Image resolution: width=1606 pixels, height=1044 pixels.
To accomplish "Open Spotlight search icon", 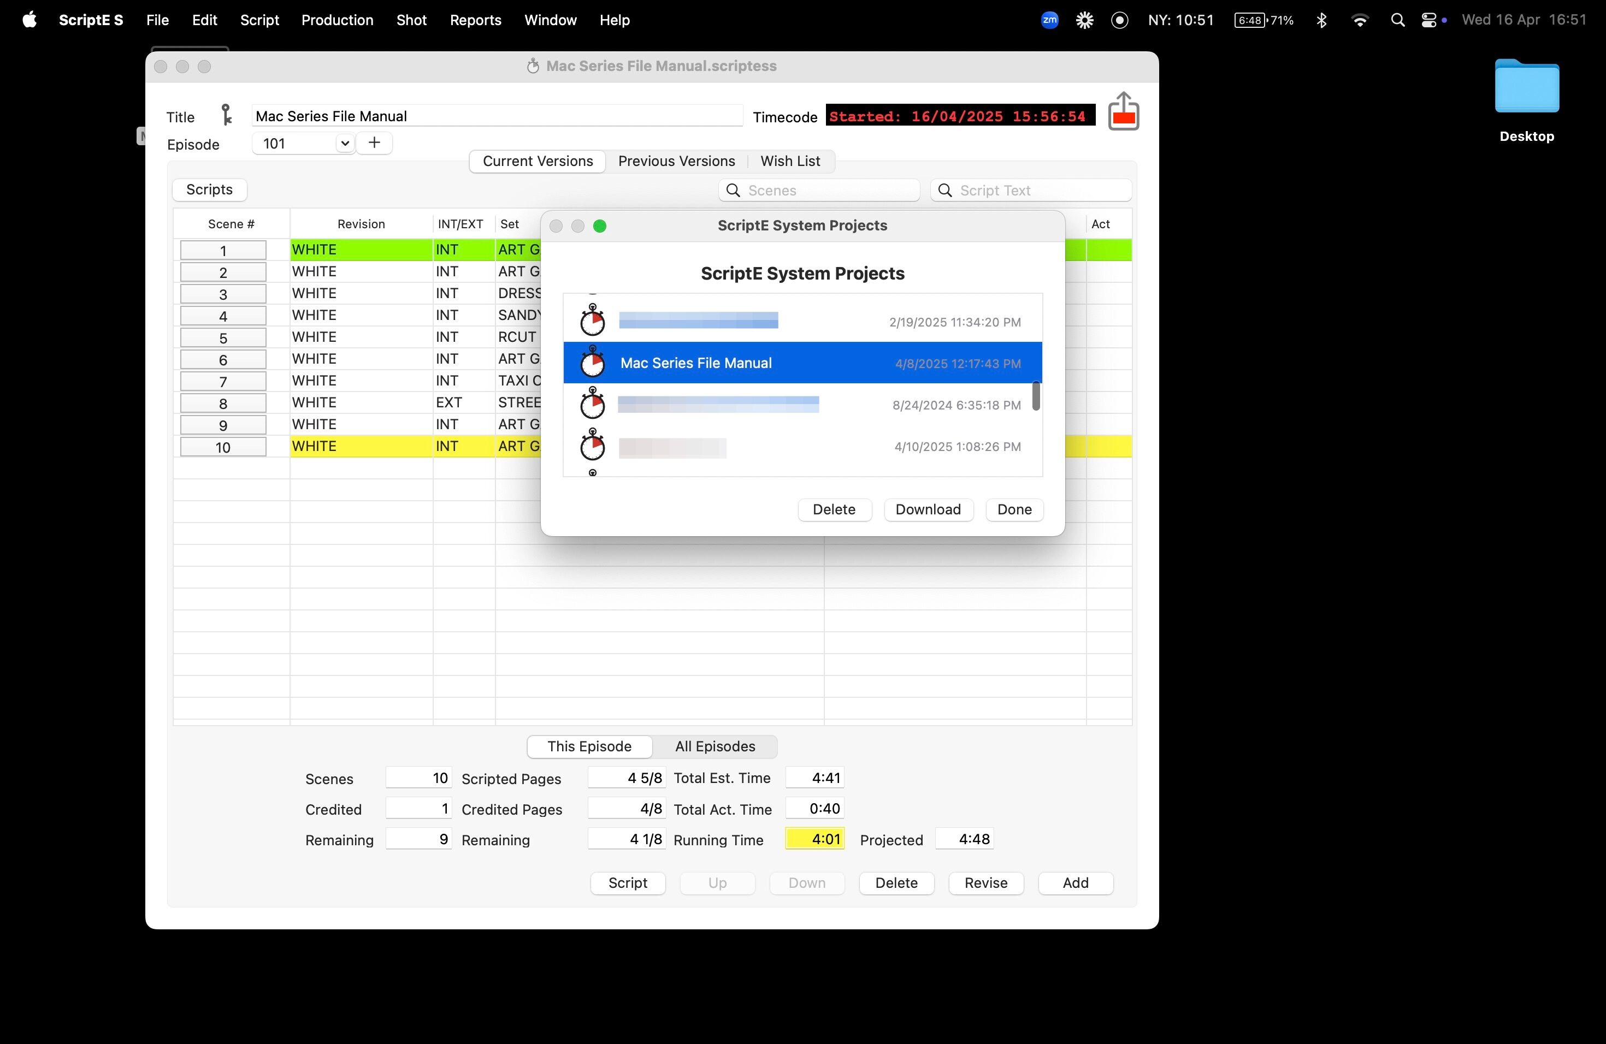I will tap(1397, 20).
